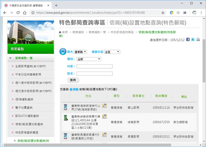The image size is (206, 147).
Task: Click the gray round extension icon
Action: tap(178, 13)
